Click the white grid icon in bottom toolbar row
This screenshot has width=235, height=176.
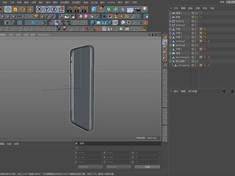[104, 28]
